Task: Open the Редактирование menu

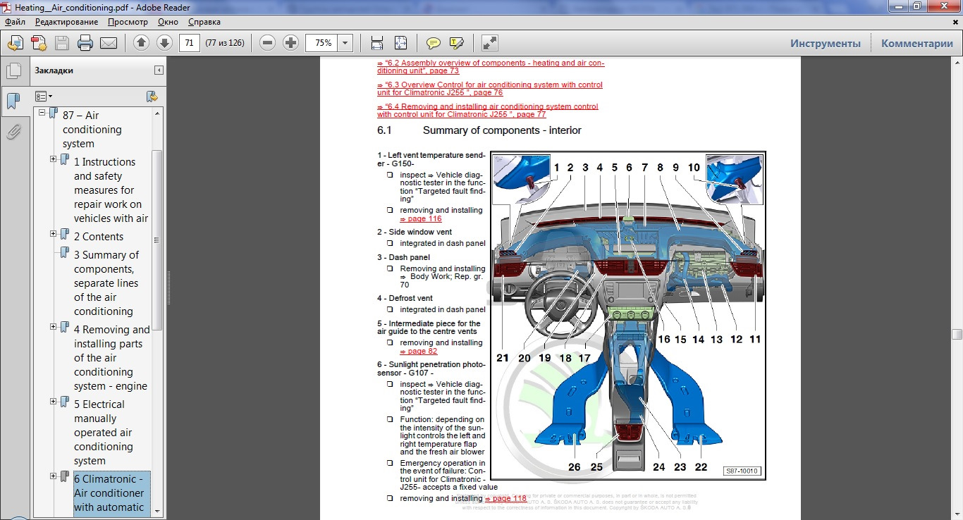Action: click(x=67, y=22)
